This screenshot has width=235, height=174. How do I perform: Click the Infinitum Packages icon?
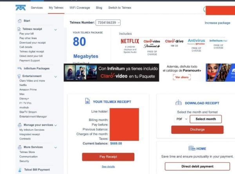click(20, 68)
